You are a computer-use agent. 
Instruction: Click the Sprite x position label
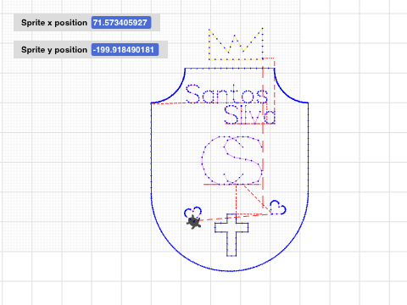54,23
